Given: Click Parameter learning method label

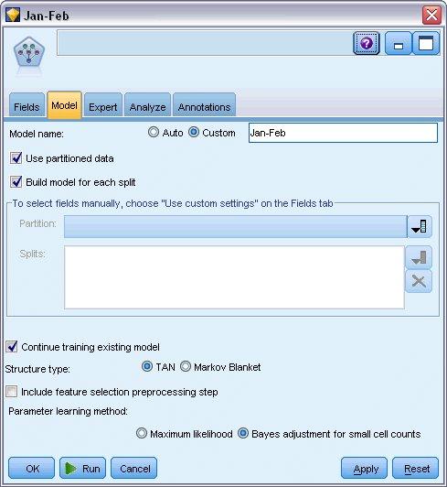Looking at the screenshot, I should tap(68, 411).
